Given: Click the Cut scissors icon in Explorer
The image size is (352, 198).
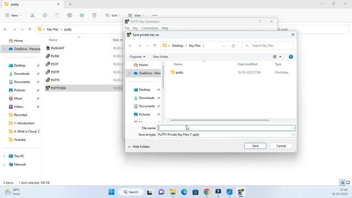Looking at the screenshot, I should click(x=32, y=15).
